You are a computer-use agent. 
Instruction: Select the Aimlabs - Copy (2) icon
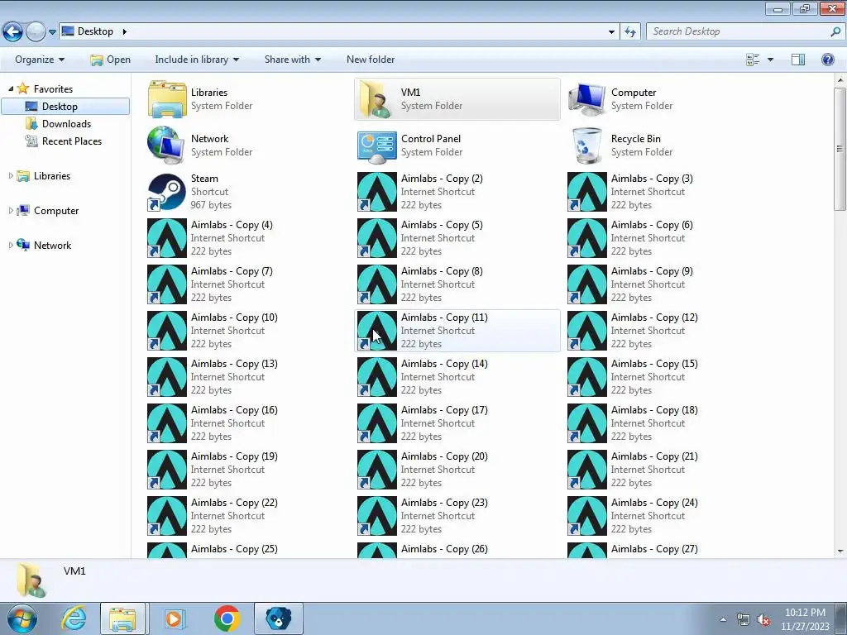click(x=376, y=192)
